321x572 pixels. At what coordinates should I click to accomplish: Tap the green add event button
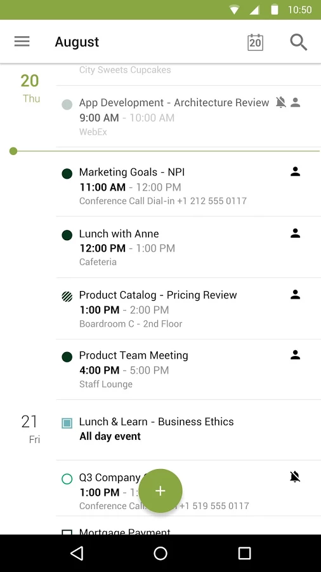pos(160,491)
